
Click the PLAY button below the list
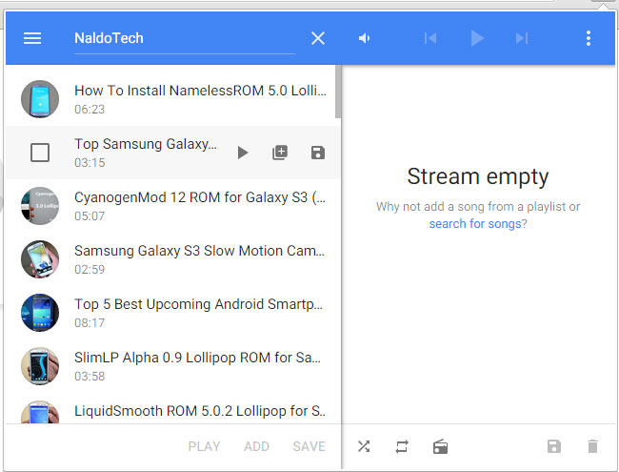click(x=204, y=446)
